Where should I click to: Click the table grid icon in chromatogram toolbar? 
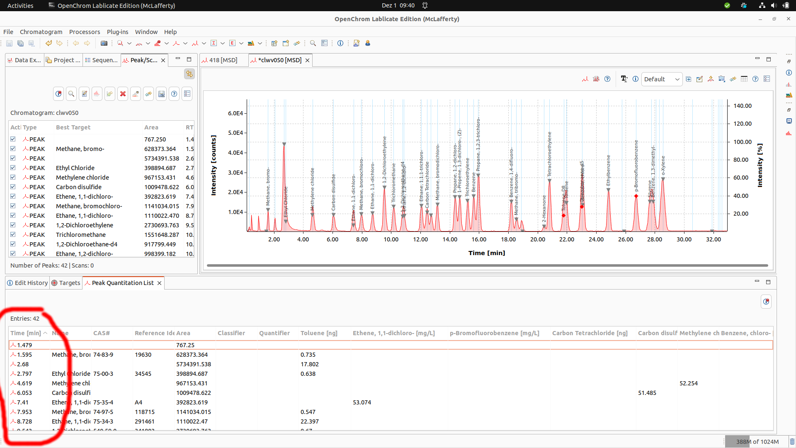pyautogui.click(x=744, y=79)
